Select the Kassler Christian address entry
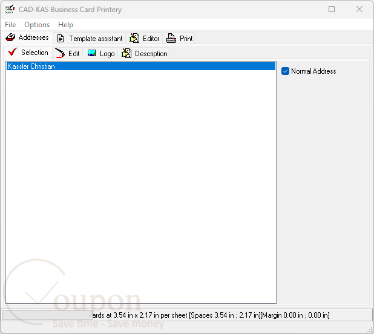Image resolution: width=374 pixels, height=334 pixels. tap(141, 66)
